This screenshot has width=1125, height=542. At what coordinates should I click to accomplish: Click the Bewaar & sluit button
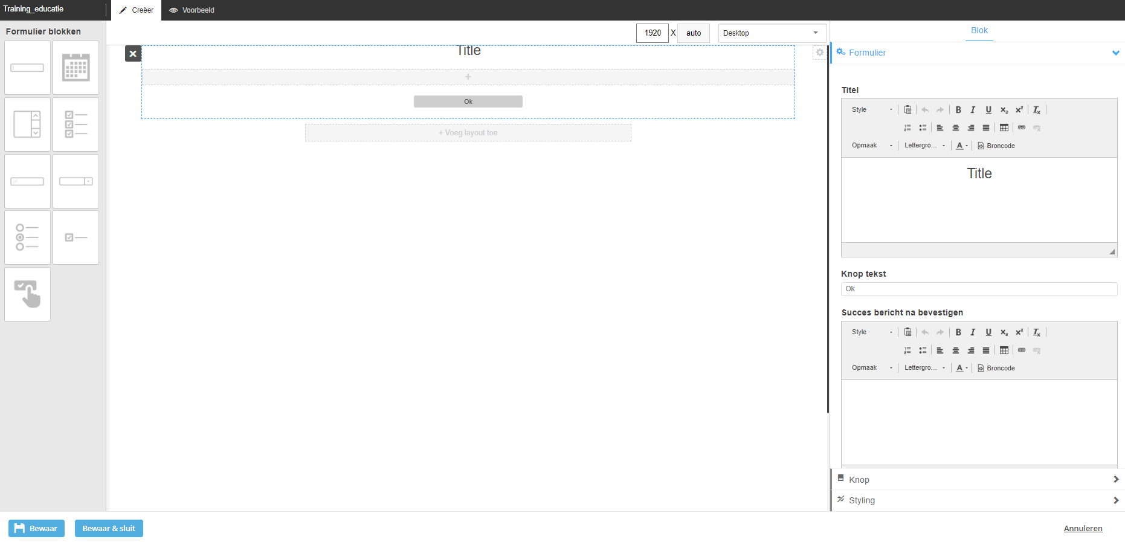click(x=109, y=528)
